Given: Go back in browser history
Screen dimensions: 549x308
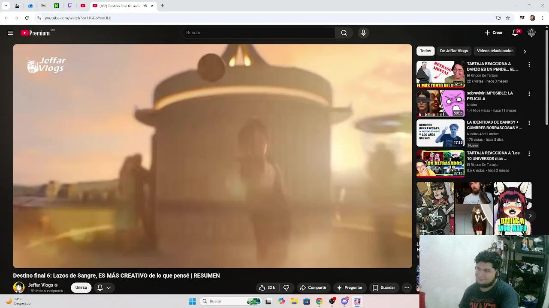Looking at the screenshot, I should [6, 18].
